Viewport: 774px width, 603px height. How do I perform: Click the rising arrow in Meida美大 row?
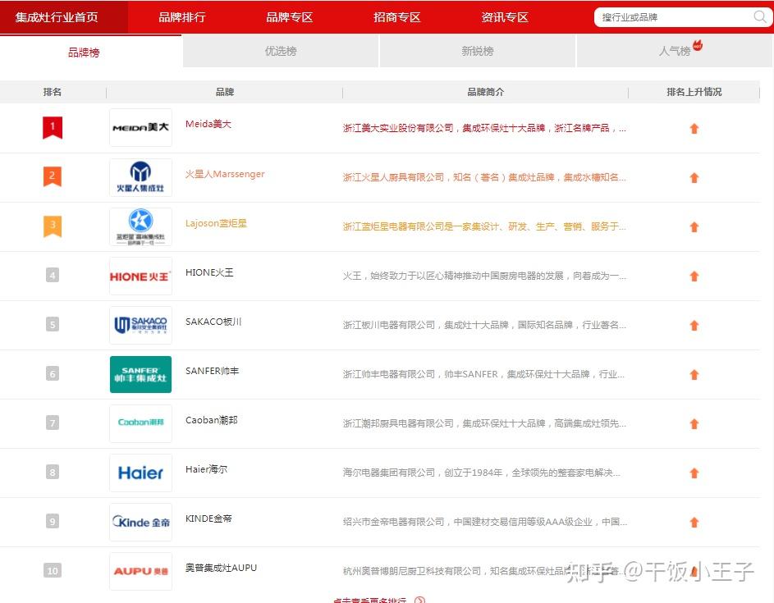click(694, 128)
